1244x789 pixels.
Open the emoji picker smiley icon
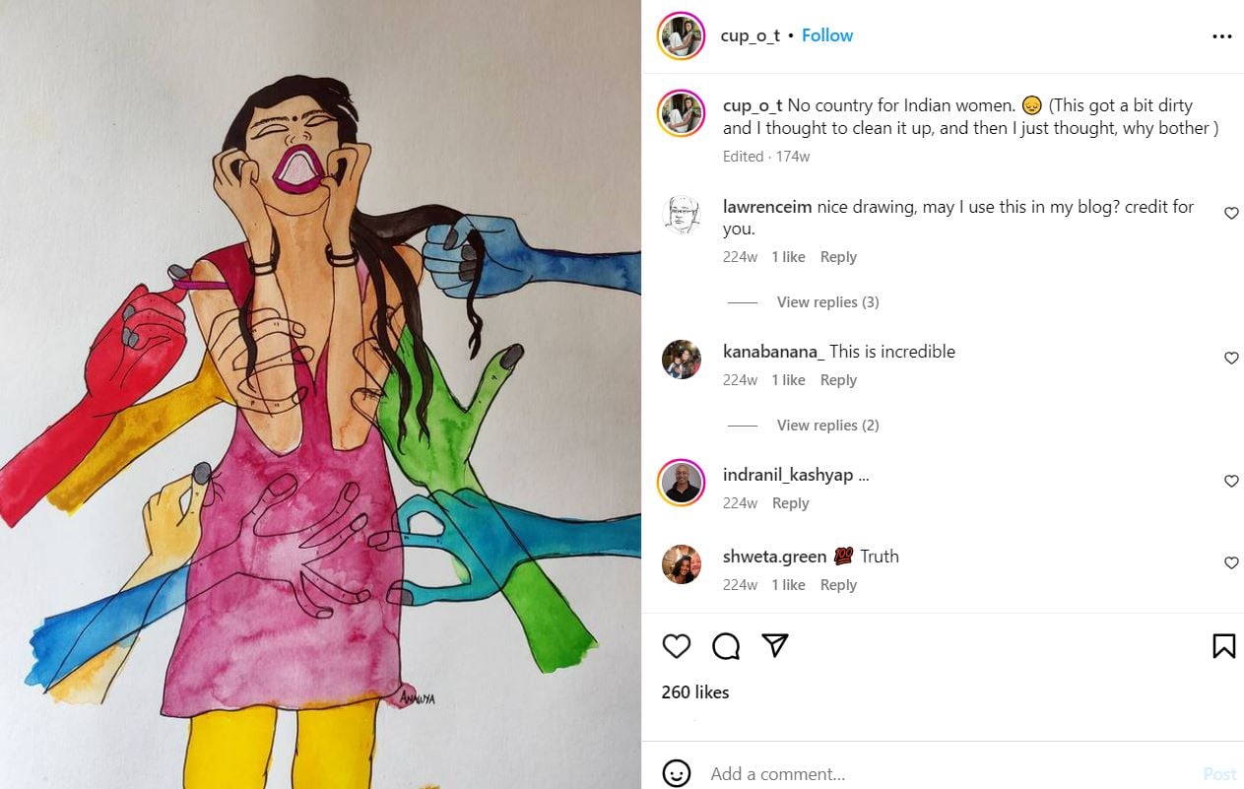point(677,773)
